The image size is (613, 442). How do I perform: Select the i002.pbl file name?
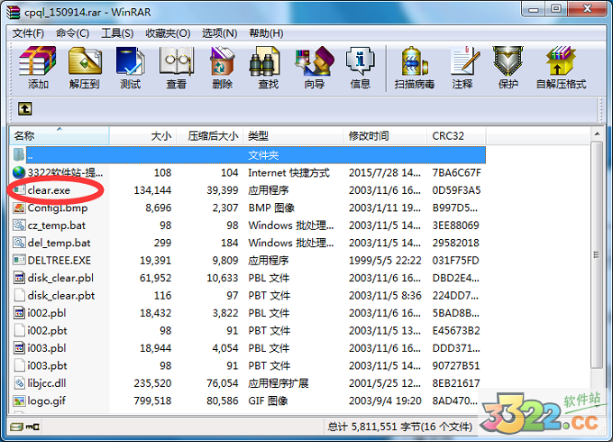(47, 313)
